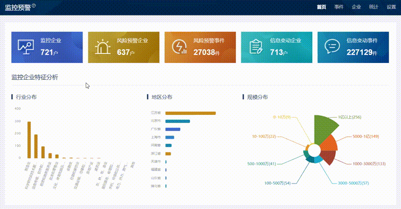Click the 天津市 region label

point(156,161)
